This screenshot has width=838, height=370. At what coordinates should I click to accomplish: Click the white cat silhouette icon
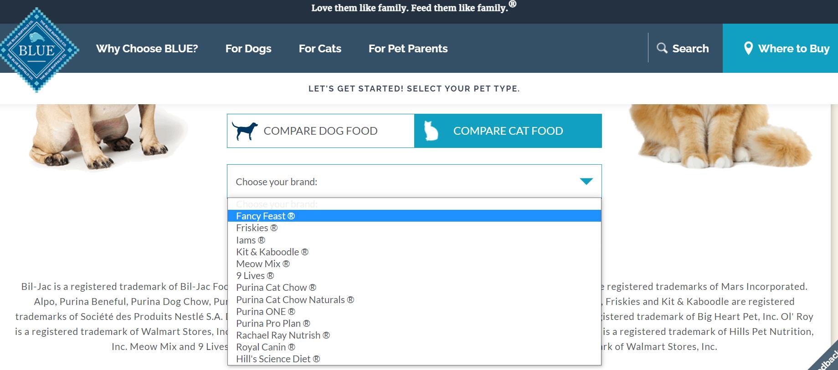431,131
